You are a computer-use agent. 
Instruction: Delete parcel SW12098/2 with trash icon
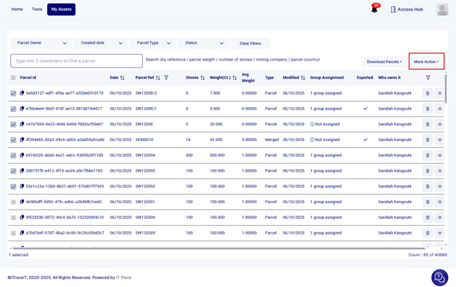point(427,93)
